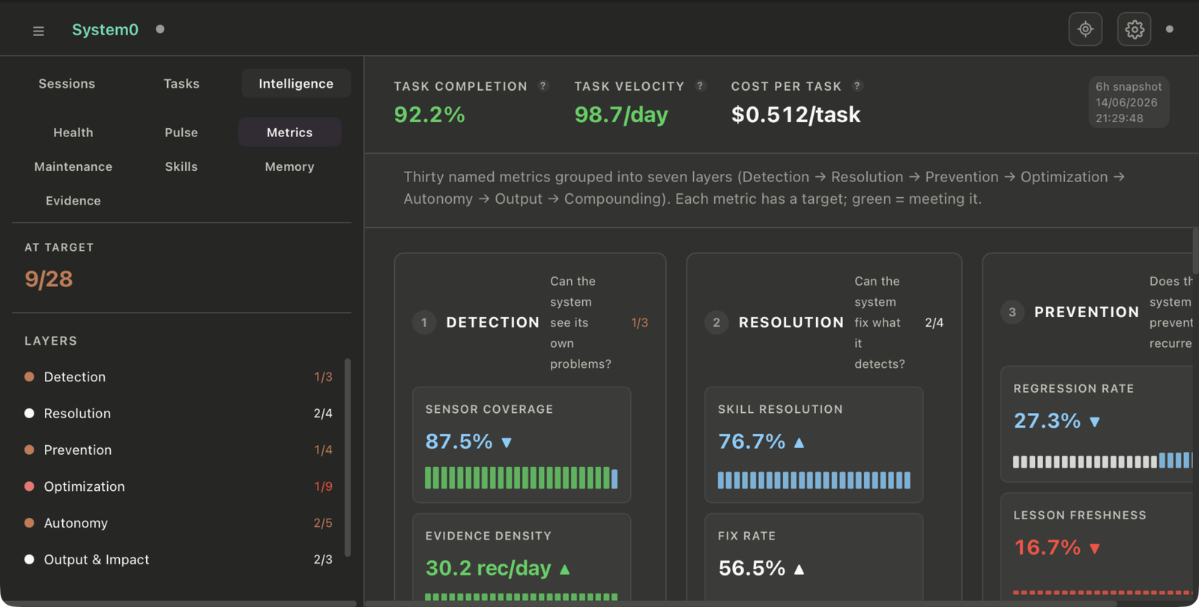This screenshot has width=1199, height=607.
Task: Click the Task Velocity help icon
Action: point(701,86)
